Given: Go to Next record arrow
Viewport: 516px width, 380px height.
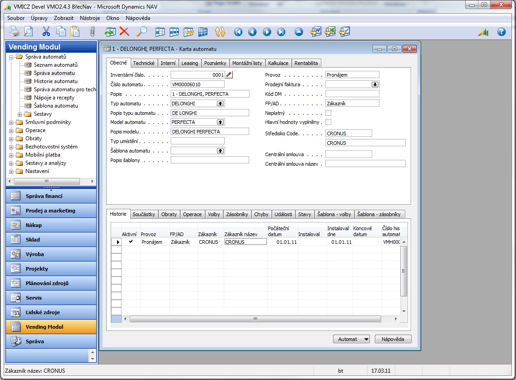Looking at the screenshot, I should pyautogui.click(x=267, y=32).
